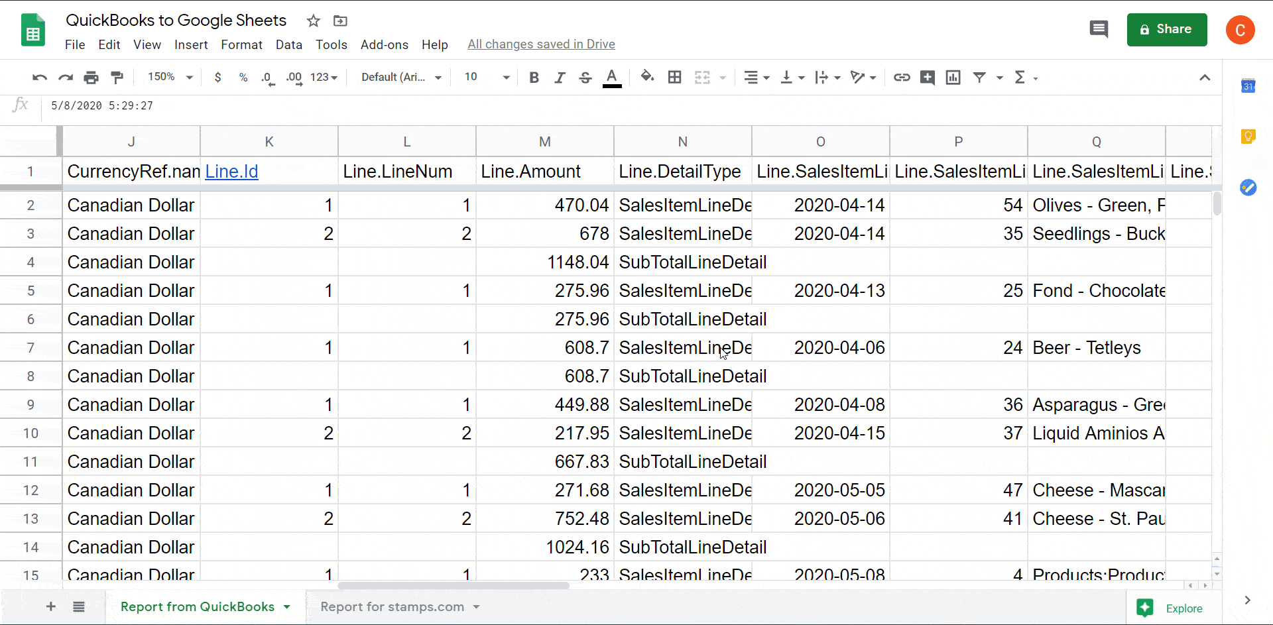Viewport: 1273px width, 625px height.
Task: Open the text wrapping dropdown
Action: tap(828, 78)
